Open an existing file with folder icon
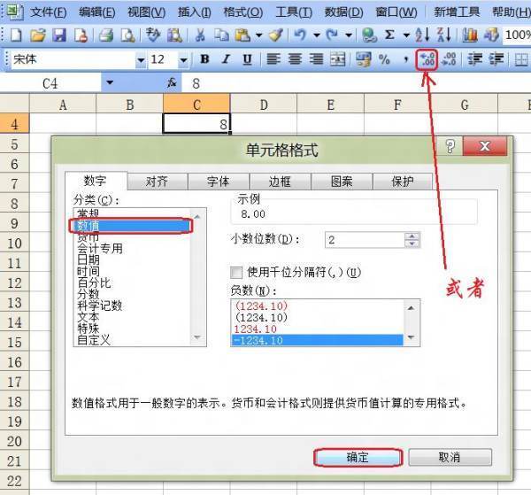The height and width of the screenshot is (495, 531). coord(38,35)
